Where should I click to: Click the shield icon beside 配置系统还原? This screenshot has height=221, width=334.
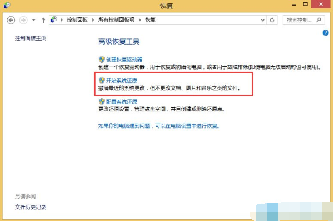click(102, 101)
